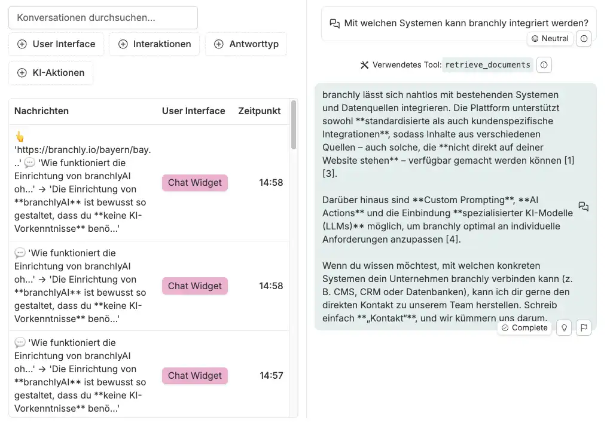This screenshot has width=607, height=426.
Task: Click the plus icon on Interaktionen
Action: [123, 44]
